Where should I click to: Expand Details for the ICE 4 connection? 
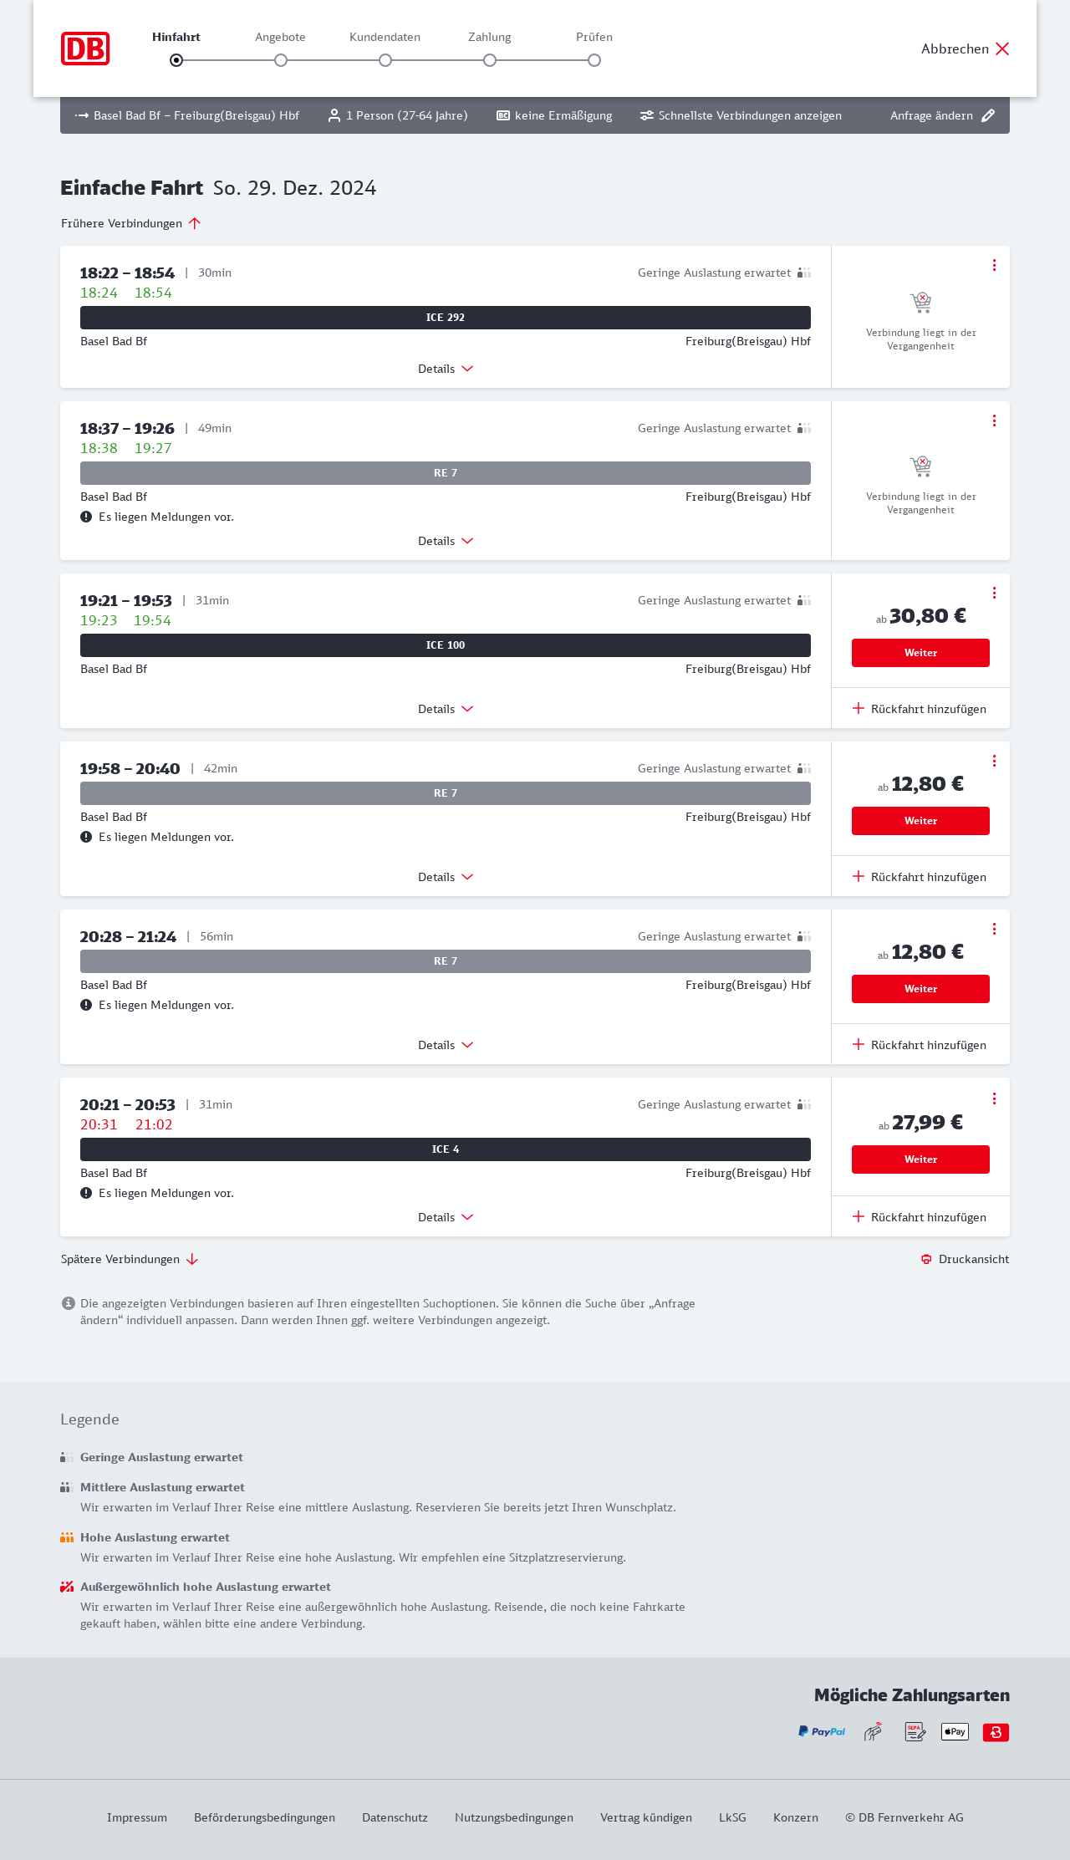pyautogui.click(x=446, y=1217)
